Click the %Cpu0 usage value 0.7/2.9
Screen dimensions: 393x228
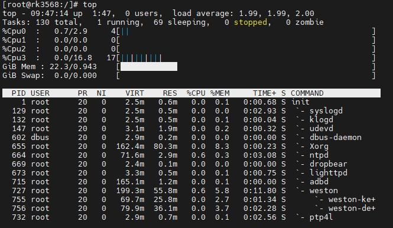click(x=71, y=31)
